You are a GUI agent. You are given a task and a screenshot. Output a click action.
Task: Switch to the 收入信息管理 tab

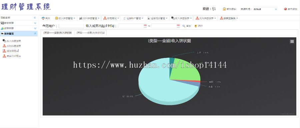(64, 18)
